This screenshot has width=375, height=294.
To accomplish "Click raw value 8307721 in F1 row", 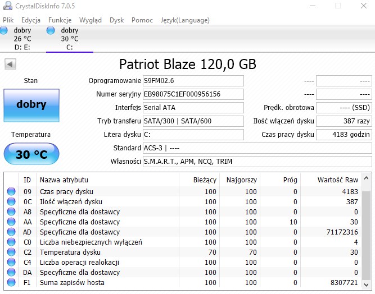I will [344, 283].
